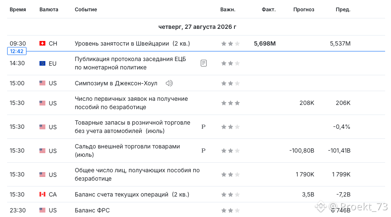391x217 pixels.
Task: Open the ECB protocol document icon
Action: 203,63
